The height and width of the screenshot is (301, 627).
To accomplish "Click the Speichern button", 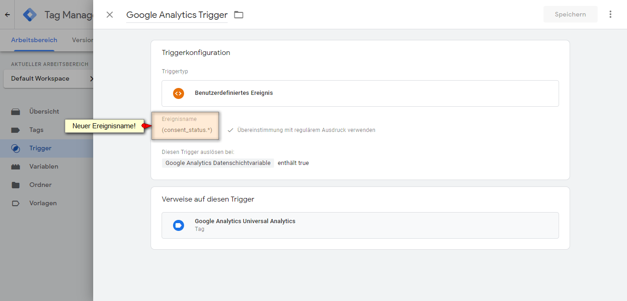I will pyautogui.click(x=571, y=14).
